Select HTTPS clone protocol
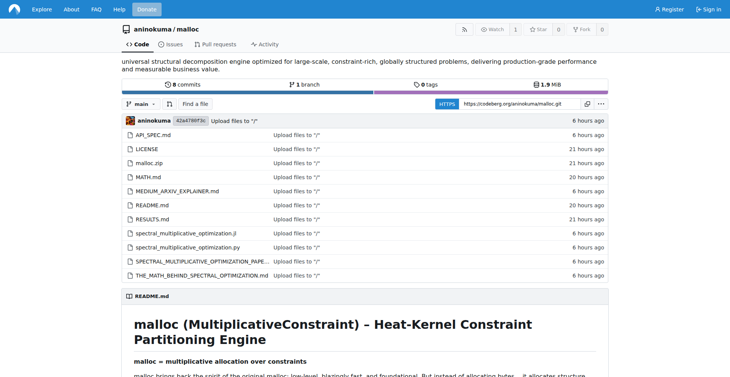The image size is (730, 377). 447,104
